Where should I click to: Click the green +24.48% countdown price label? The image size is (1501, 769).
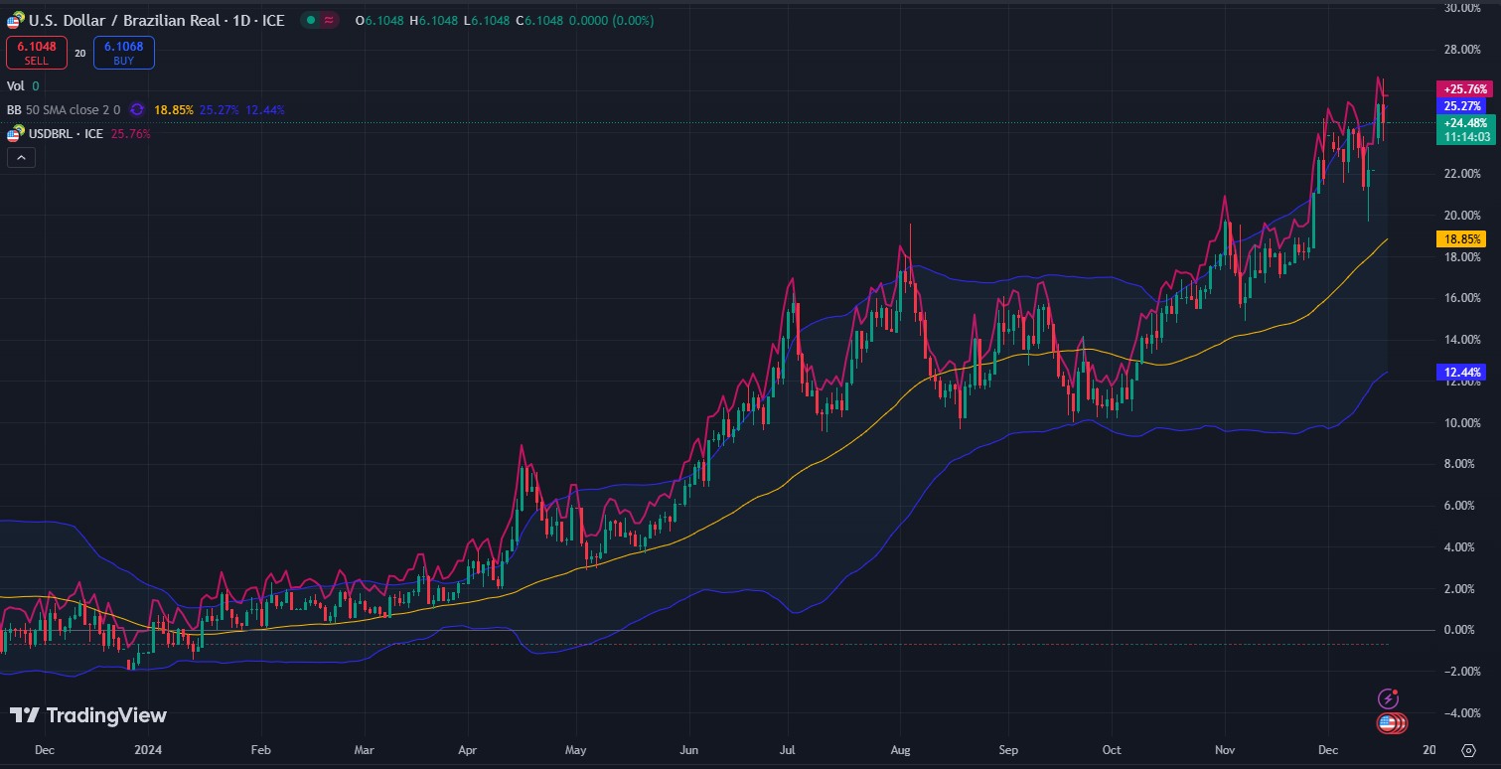click(x=1464, y=129)
